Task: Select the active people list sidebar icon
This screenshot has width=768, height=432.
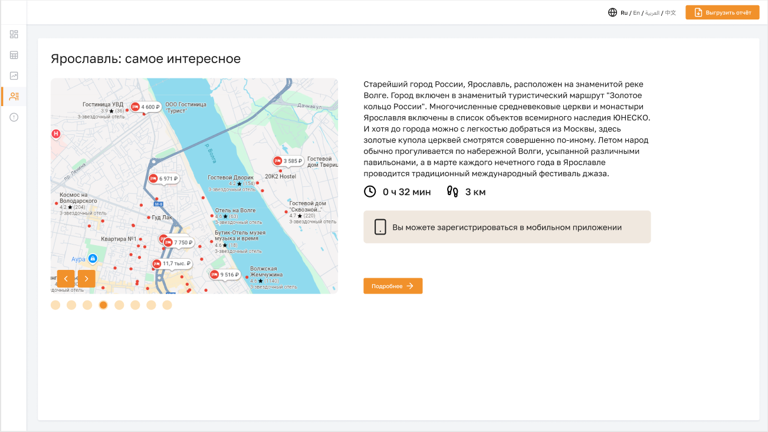Action: [x=14, y=96]
